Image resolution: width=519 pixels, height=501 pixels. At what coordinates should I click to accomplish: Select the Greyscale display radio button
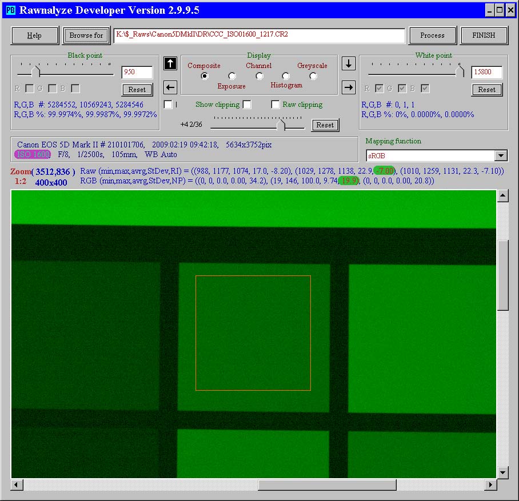[313, 76]
